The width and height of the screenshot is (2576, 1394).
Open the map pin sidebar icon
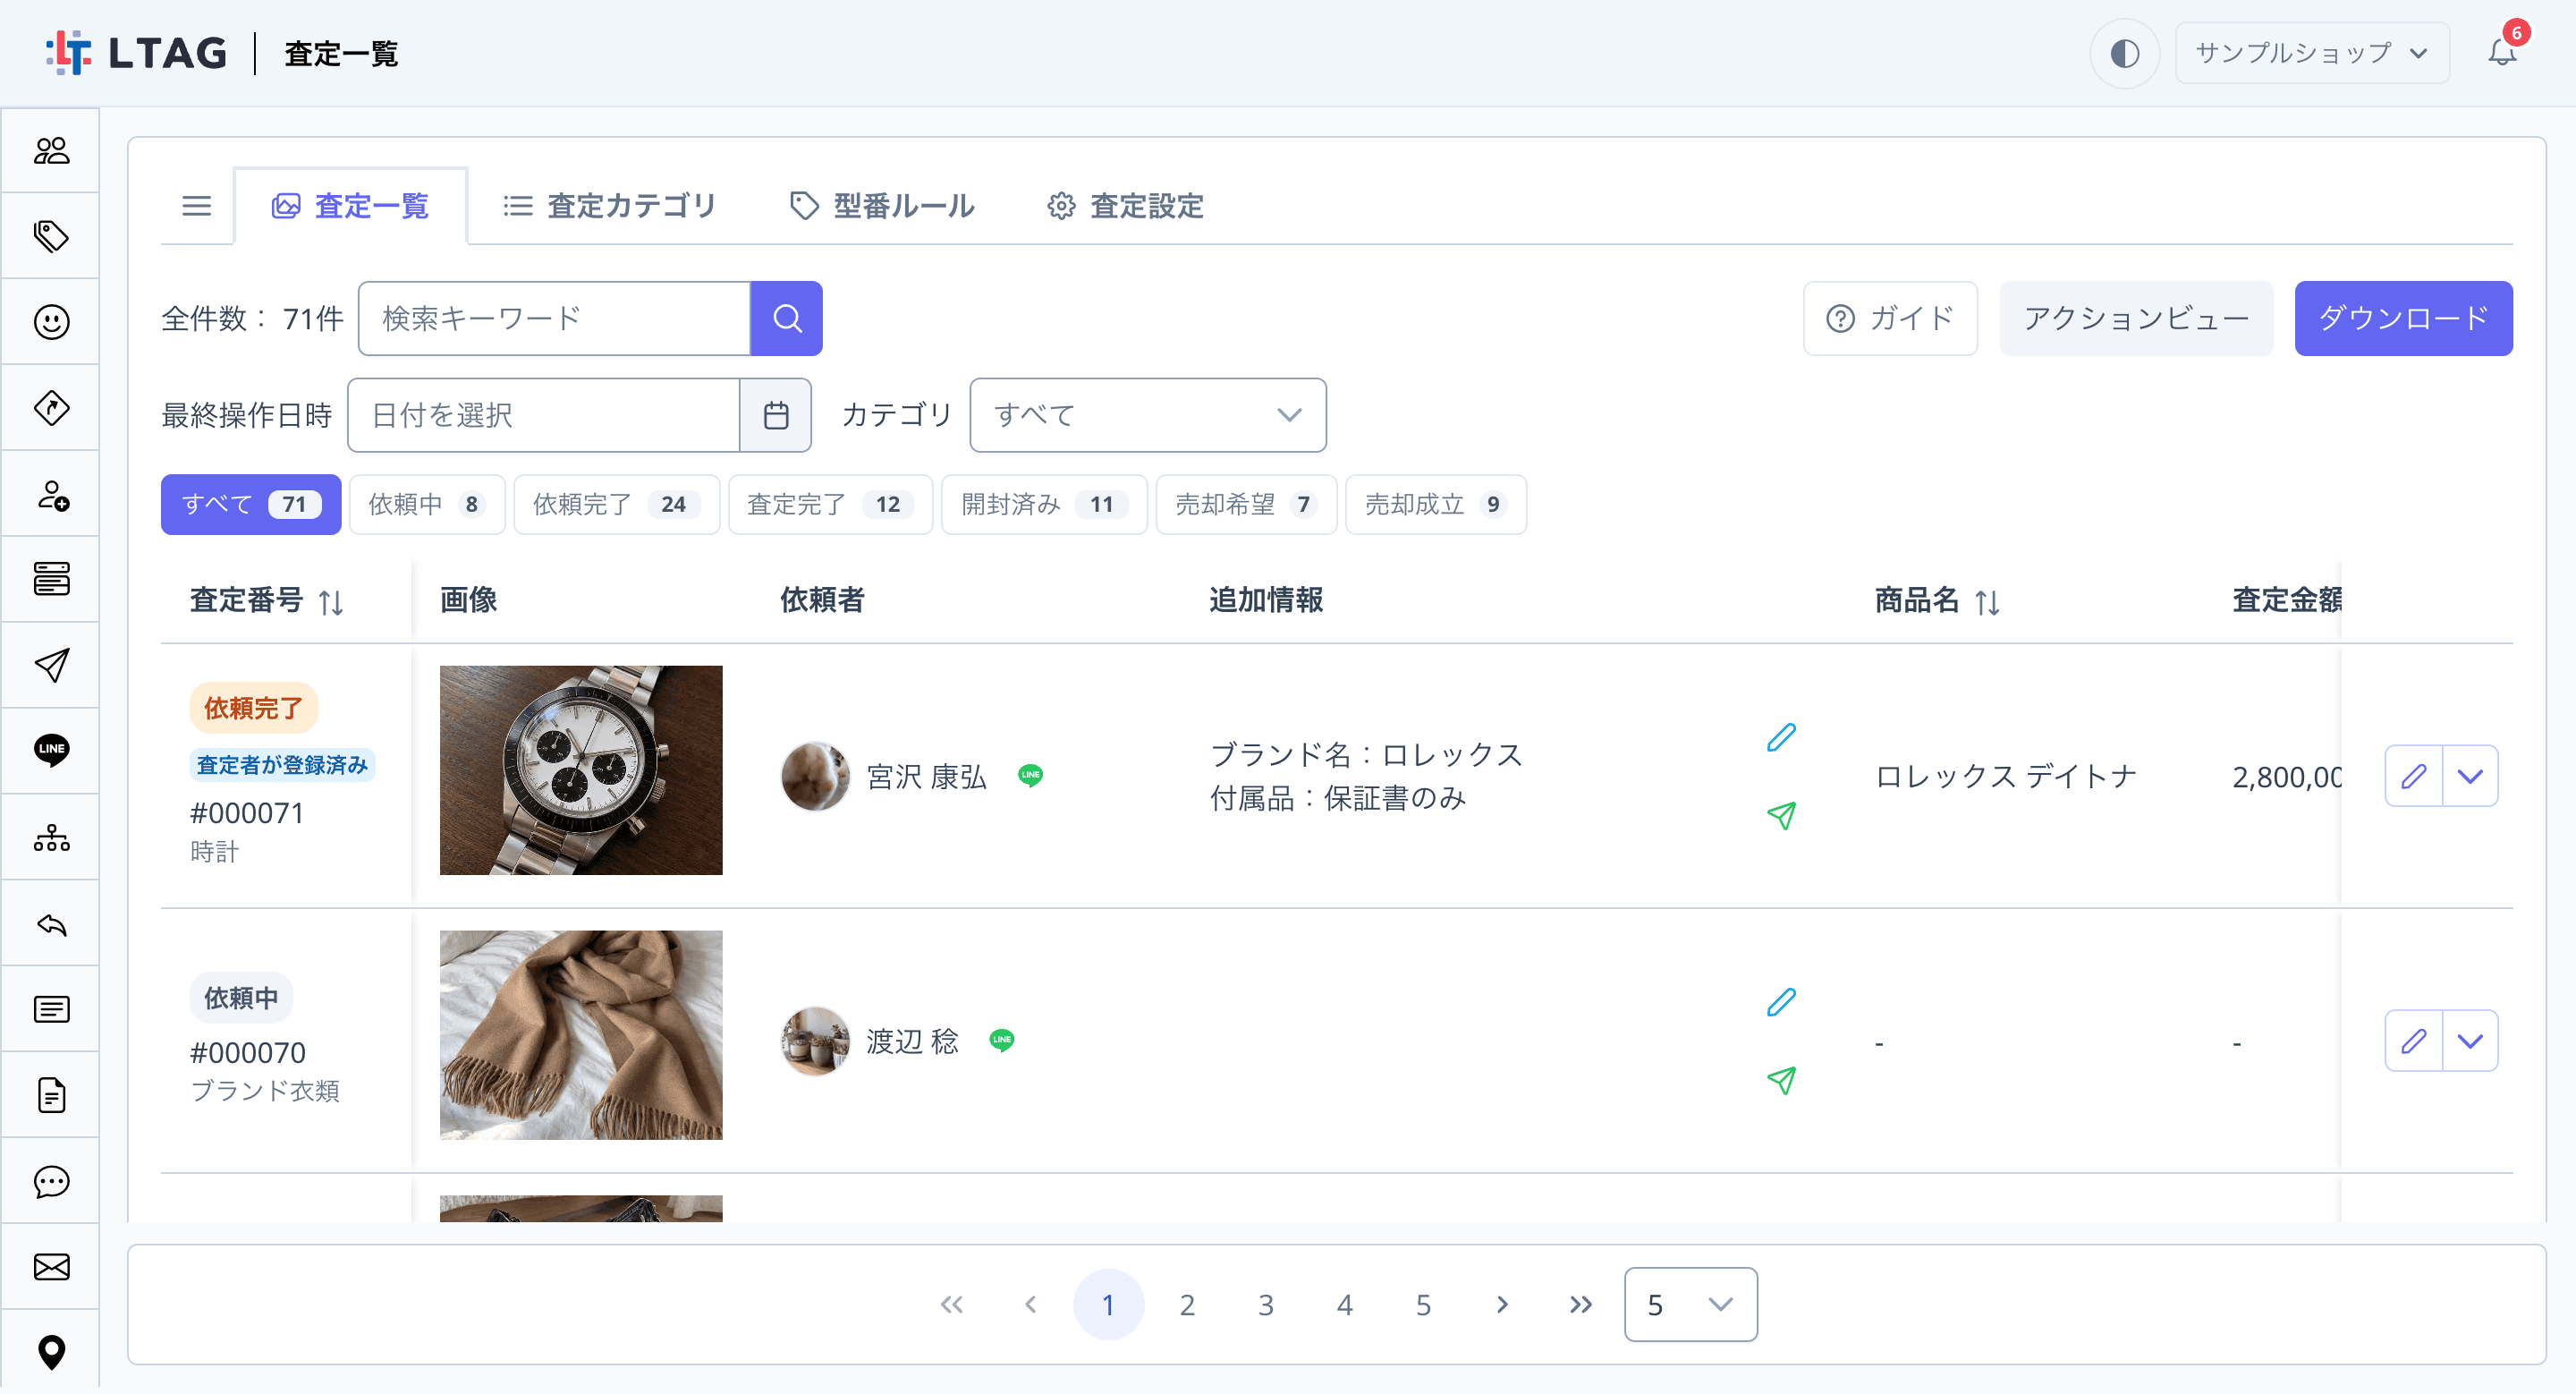tap(51, 1352)
